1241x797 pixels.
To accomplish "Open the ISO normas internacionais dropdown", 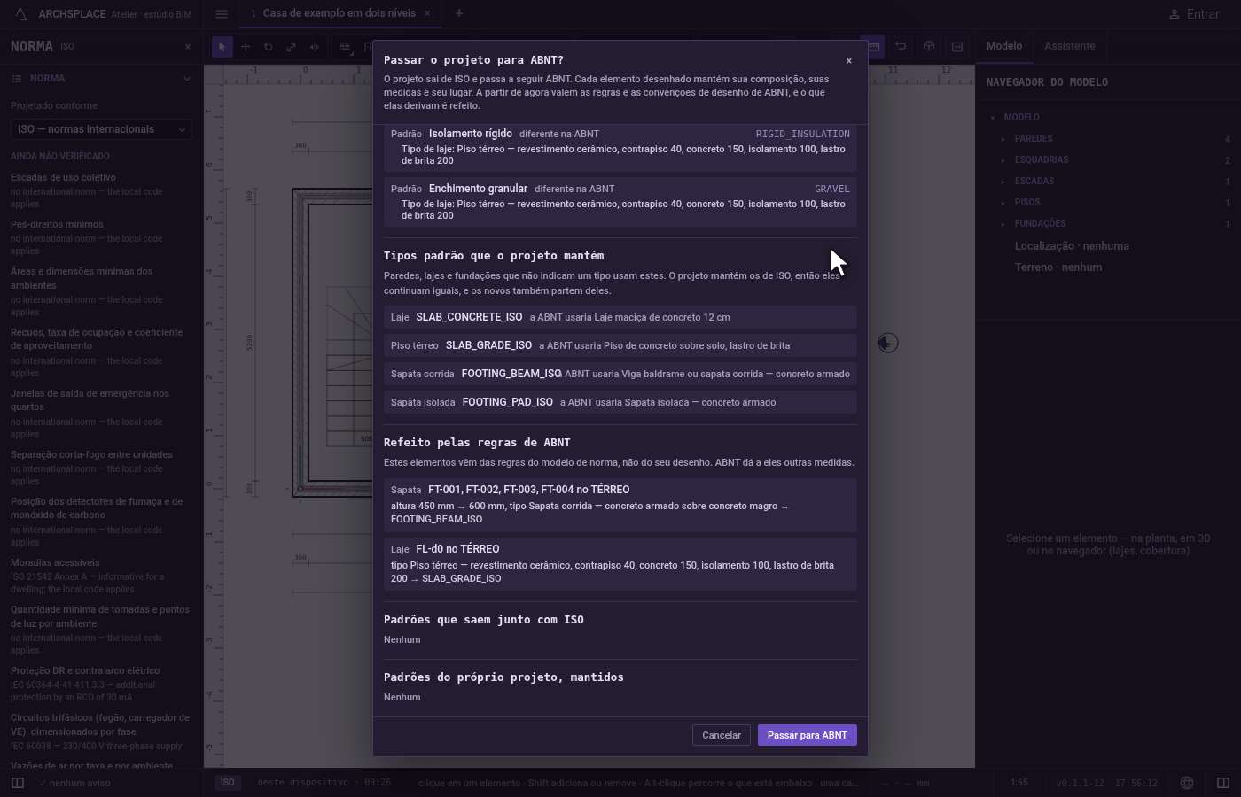I will (101, 129).
